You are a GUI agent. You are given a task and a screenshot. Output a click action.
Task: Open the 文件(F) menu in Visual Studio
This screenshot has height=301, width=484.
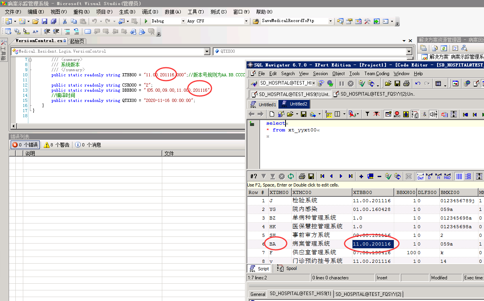tap(13, 12)
